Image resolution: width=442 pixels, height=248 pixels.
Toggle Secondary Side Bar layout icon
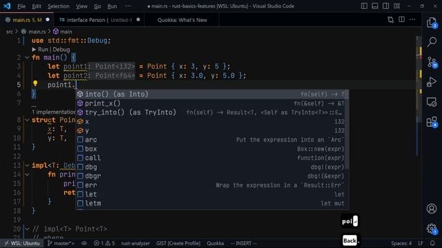386,6
